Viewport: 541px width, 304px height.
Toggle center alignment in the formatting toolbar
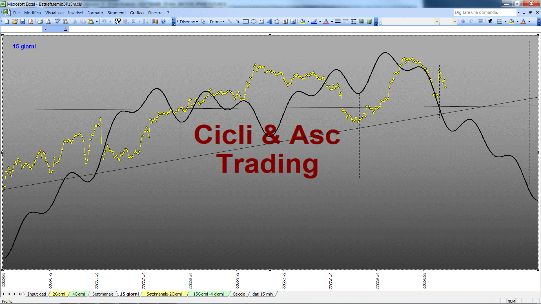point(481,21)
